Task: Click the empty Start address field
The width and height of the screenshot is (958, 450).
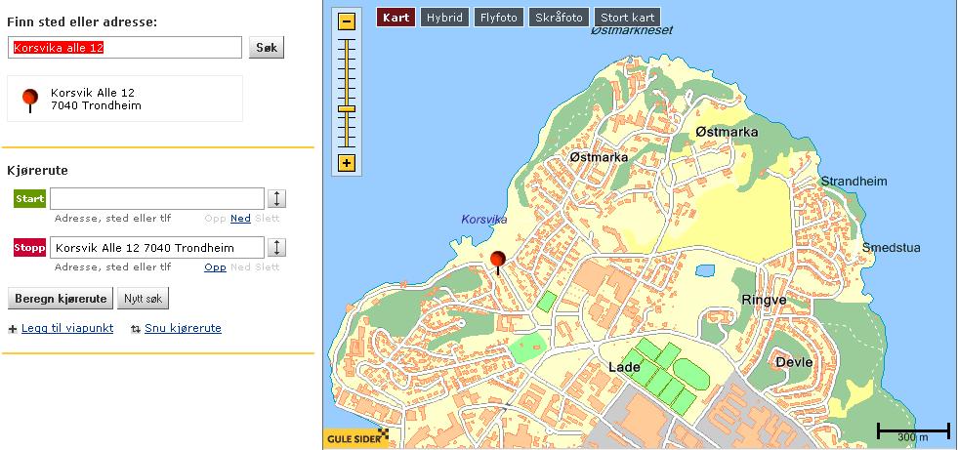Action: [157, 199]
